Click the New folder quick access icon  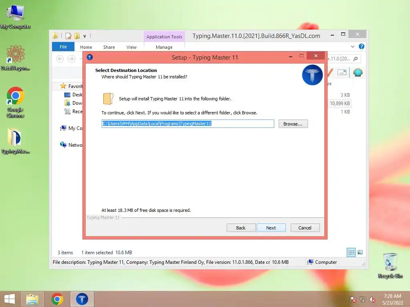coord(77,36)
